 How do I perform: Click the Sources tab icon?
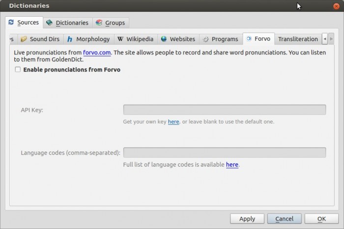pyautogui.click(x=11, y=22)
